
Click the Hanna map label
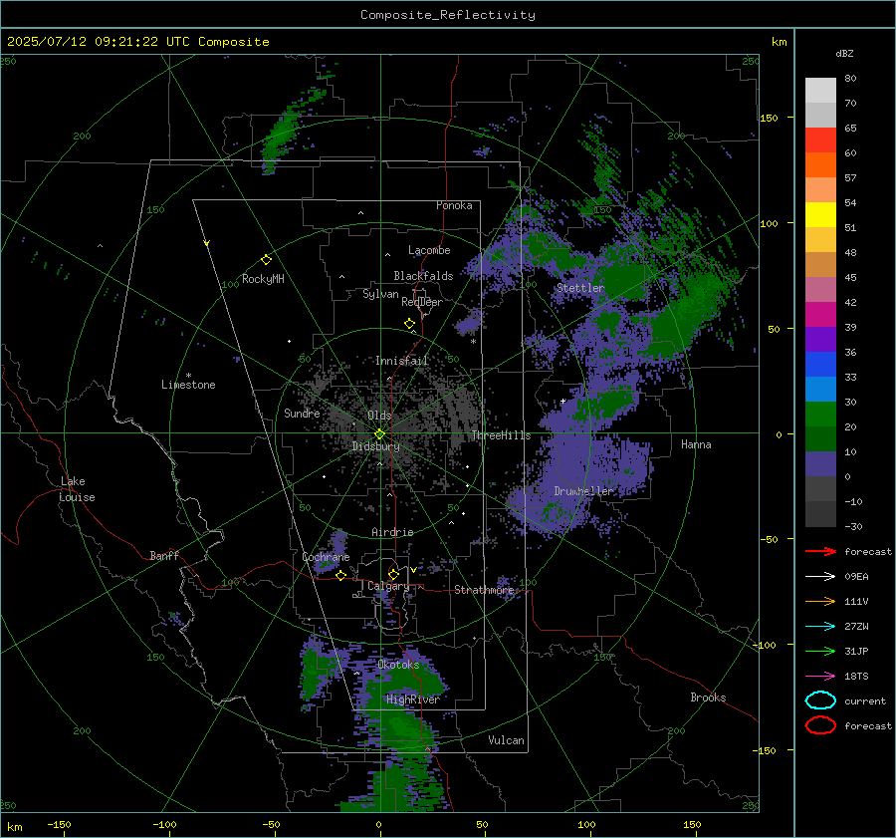click(696, 444)
